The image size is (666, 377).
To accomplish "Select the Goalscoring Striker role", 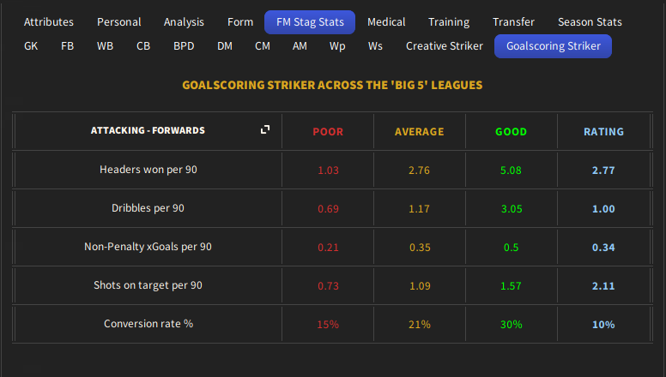I will pyautogui.click(x=553, y=46).
